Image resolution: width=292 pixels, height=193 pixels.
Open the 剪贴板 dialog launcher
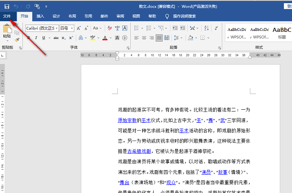pos(20,48)
